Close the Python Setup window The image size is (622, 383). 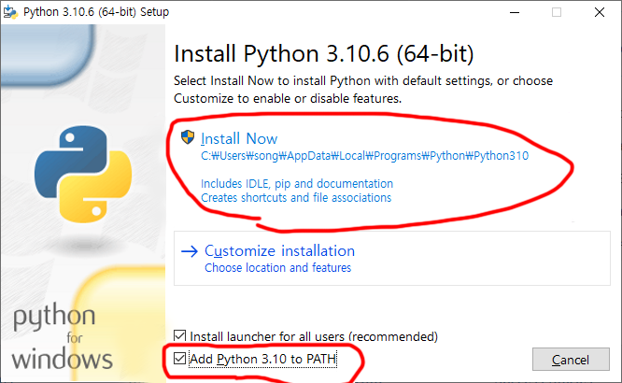[x=600, y=12]
